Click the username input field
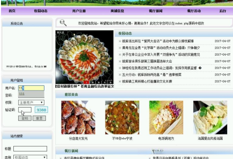233x159 pixels. click(31, 88)
